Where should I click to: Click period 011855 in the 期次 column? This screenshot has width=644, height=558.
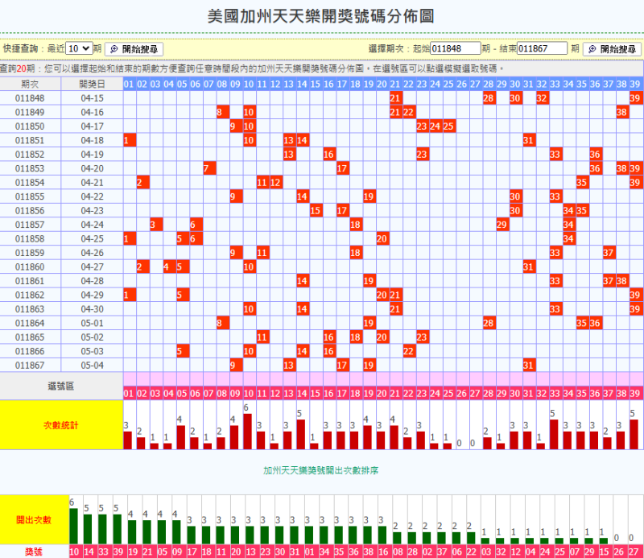tap(30, 196)
